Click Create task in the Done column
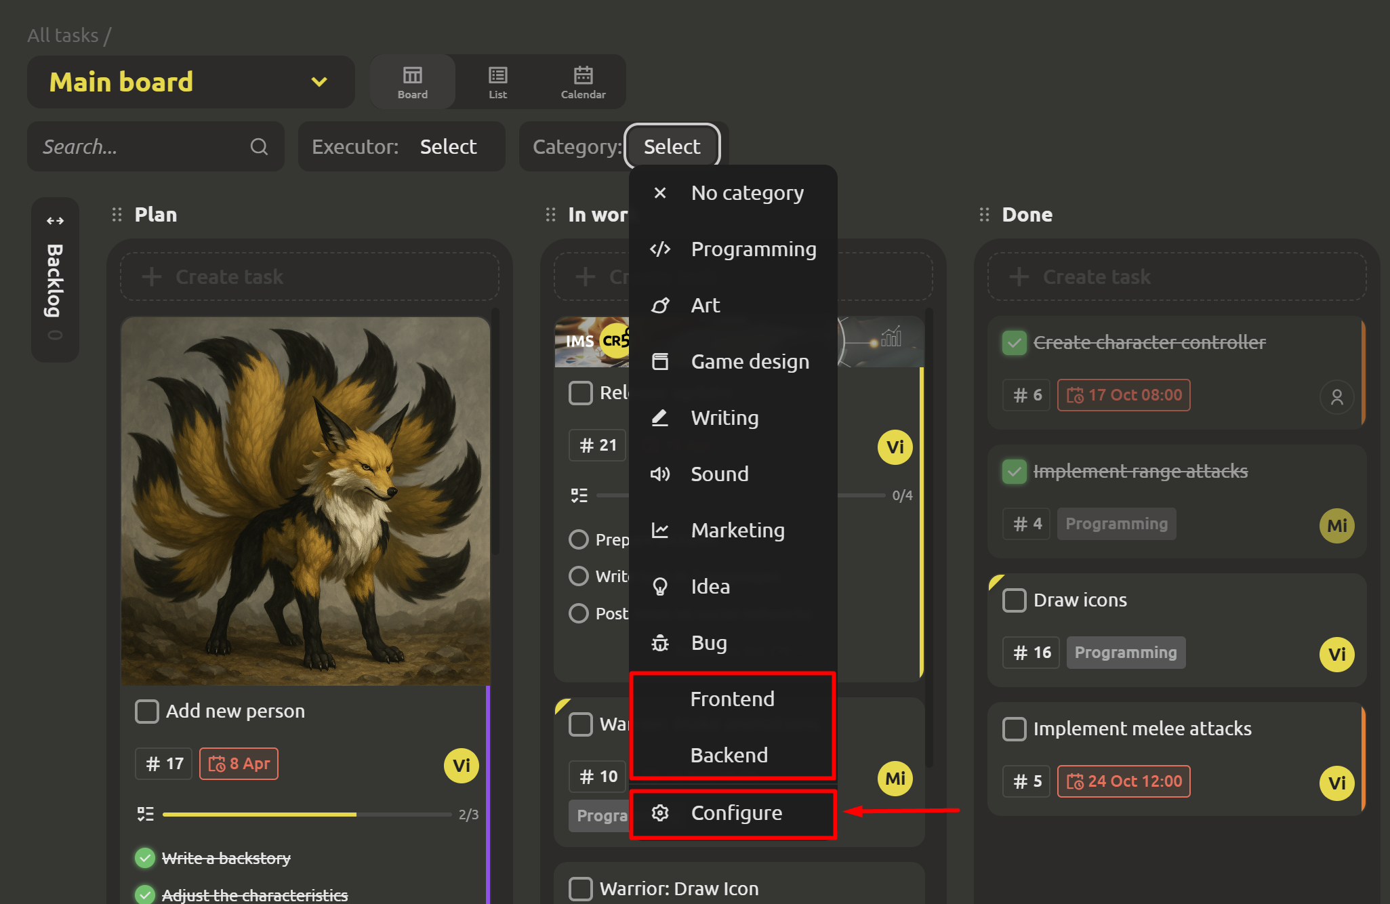The image size is (1390, 904). pyautogui.click(x=1177, y=276)
